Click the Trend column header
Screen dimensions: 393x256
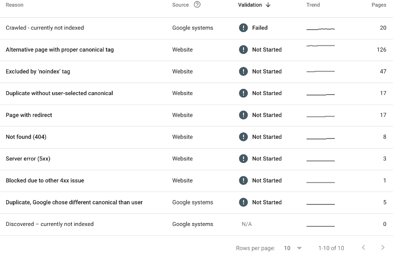[x=313, y=5]
